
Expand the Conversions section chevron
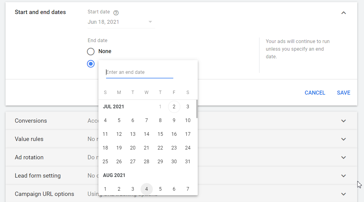point(344,121)
